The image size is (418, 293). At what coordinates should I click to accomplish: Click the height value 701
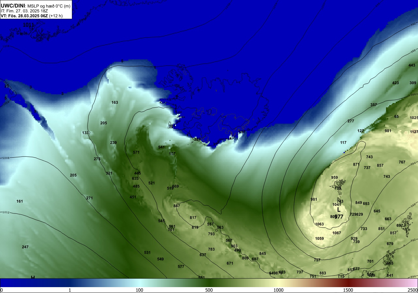[x=370, y=261]
